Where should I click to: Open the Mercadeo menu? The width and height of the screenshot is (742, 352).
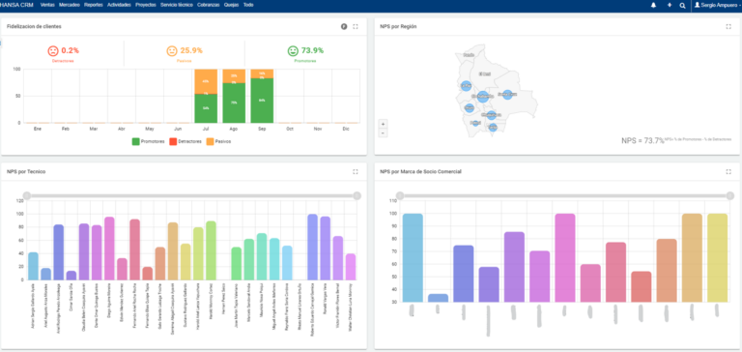pyautogui.click(x=70, y=5)
